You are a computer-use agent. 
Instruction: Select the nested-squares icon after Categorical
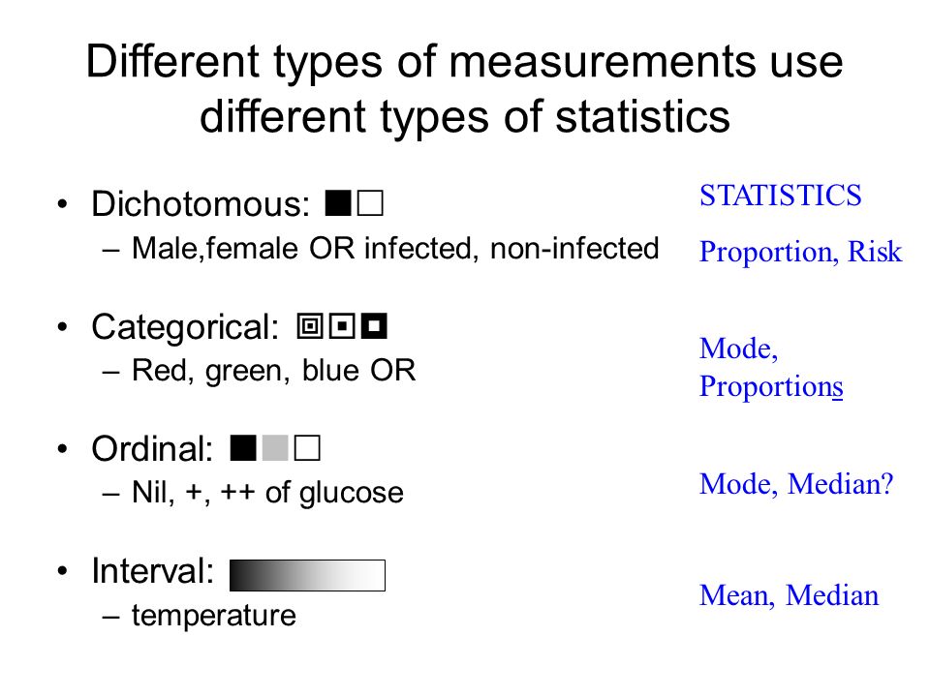(310, 326)
